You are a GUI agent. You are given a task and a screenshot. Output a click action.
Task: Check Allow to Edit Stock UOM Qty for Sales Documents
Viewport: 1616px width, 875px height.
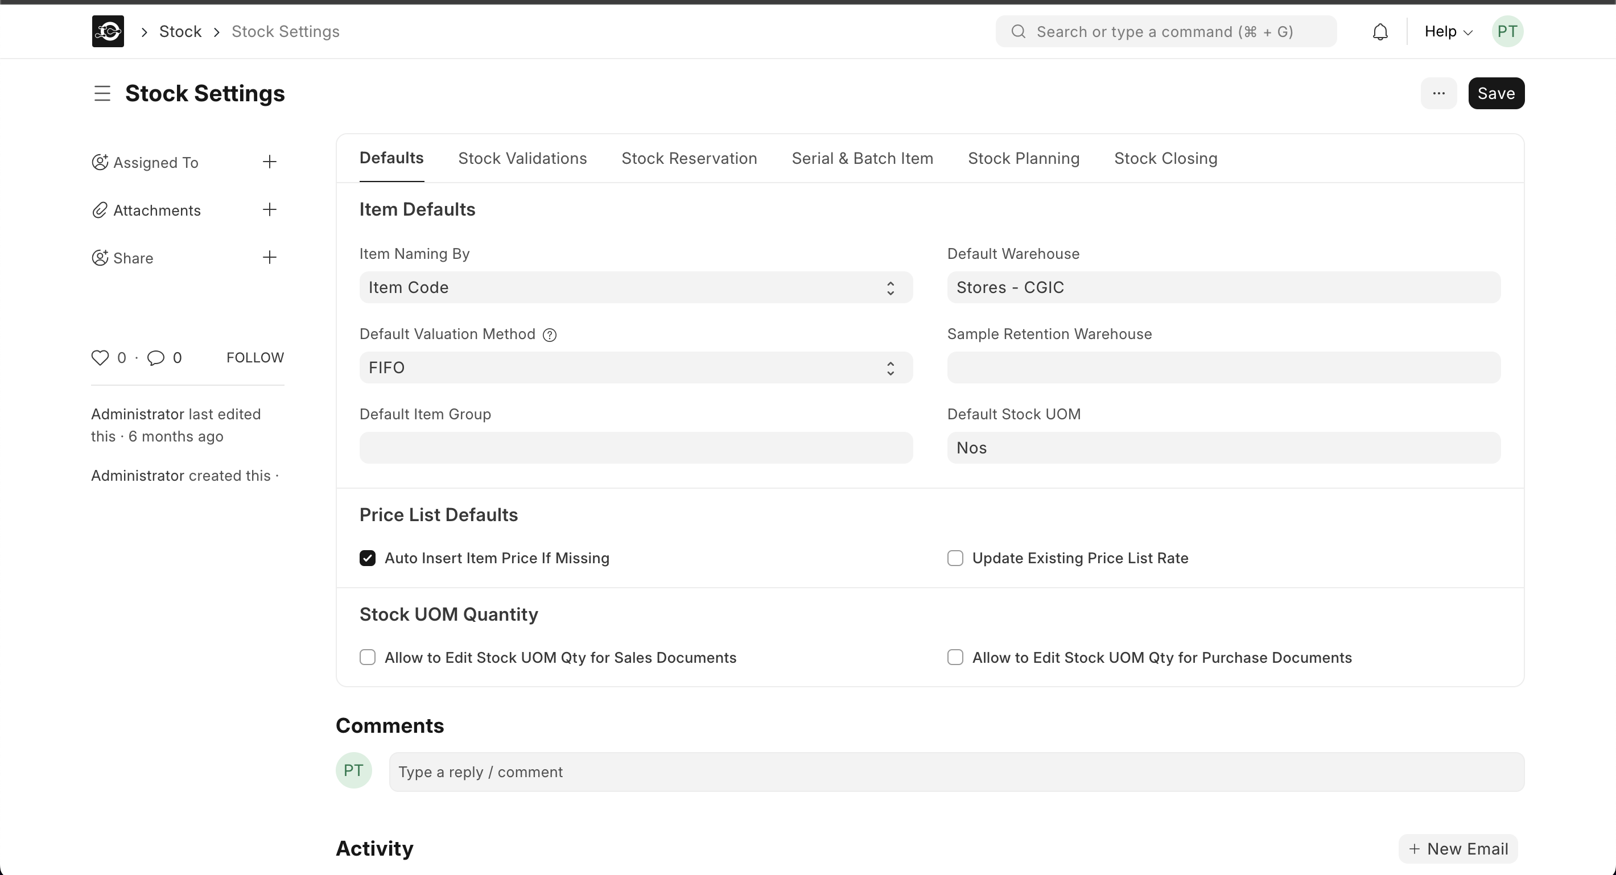pyautogui.click(x=368, y=657)
